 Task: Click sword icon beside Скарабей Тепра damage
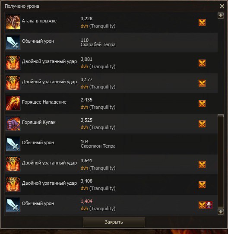pos(13,42)
